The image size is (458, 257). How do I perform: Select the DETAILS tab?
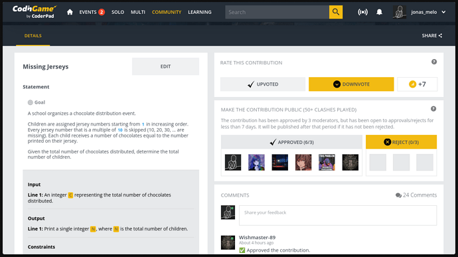tap(33, 36)
